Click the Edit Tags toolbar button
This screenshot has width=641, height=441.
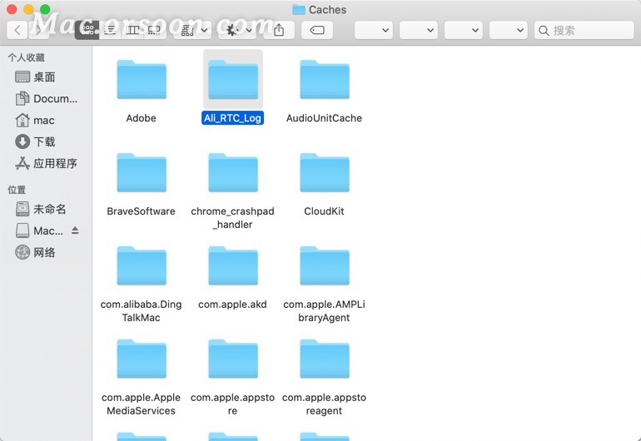317,30
